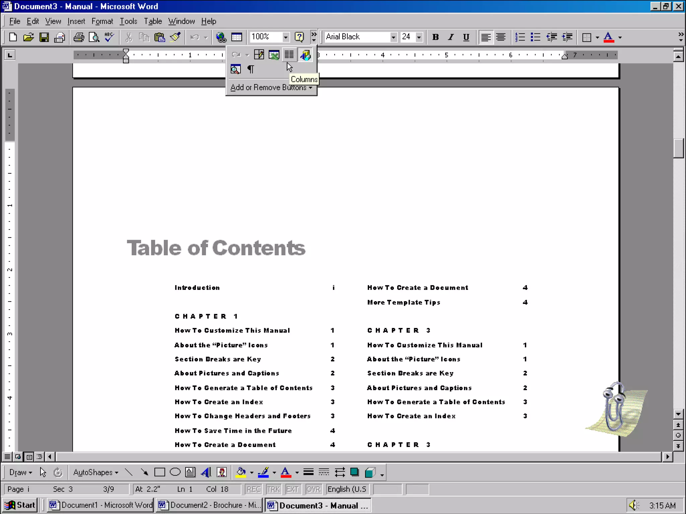Open the AutoShapes dropdown menu
This screenshot has height=514, width=686.
[95, 472]
